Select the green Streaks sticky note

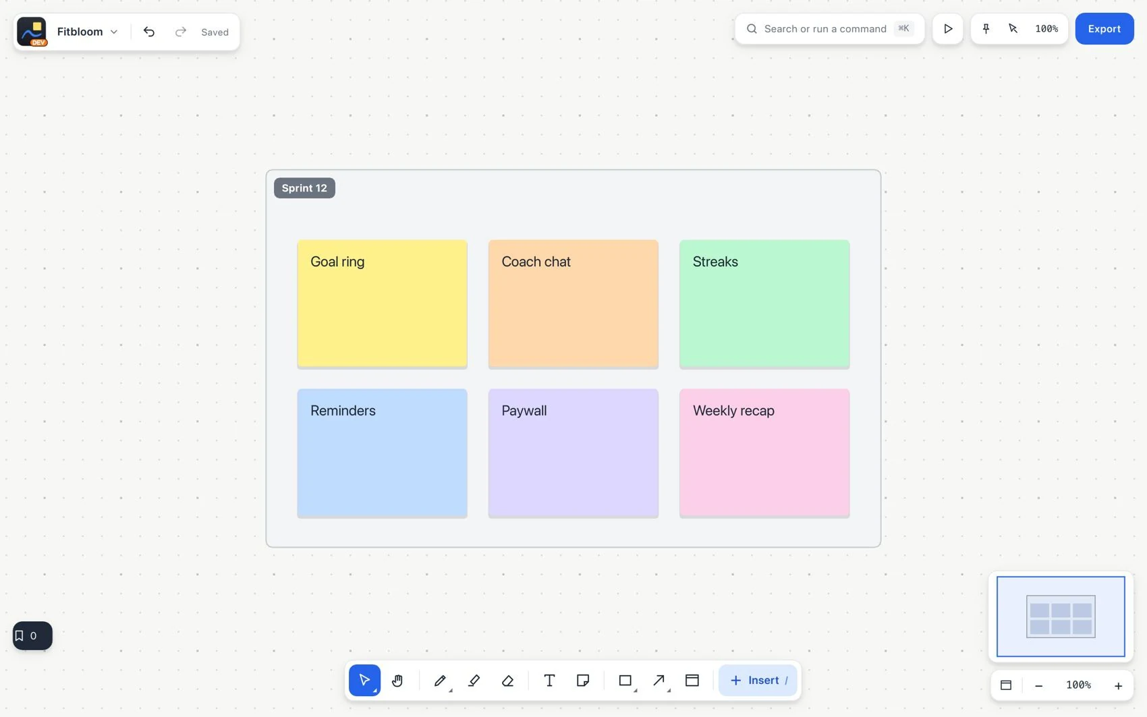coord(764,304)
